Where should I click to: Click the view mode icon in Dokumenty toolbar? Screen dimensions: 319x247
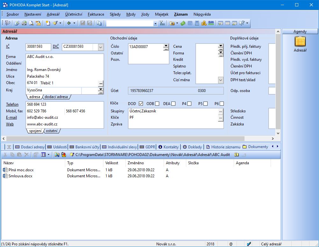point(44,155)
